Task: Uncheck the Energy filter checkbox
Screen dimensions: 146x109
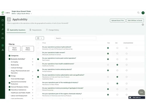Action: [x=9, y=76]
